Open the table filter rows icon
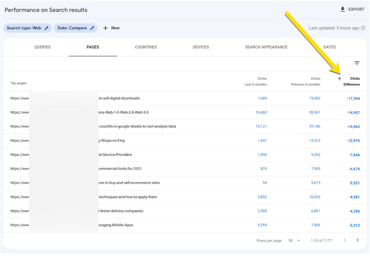This screenshot has width=370, height=256. [x=357, y=64]
